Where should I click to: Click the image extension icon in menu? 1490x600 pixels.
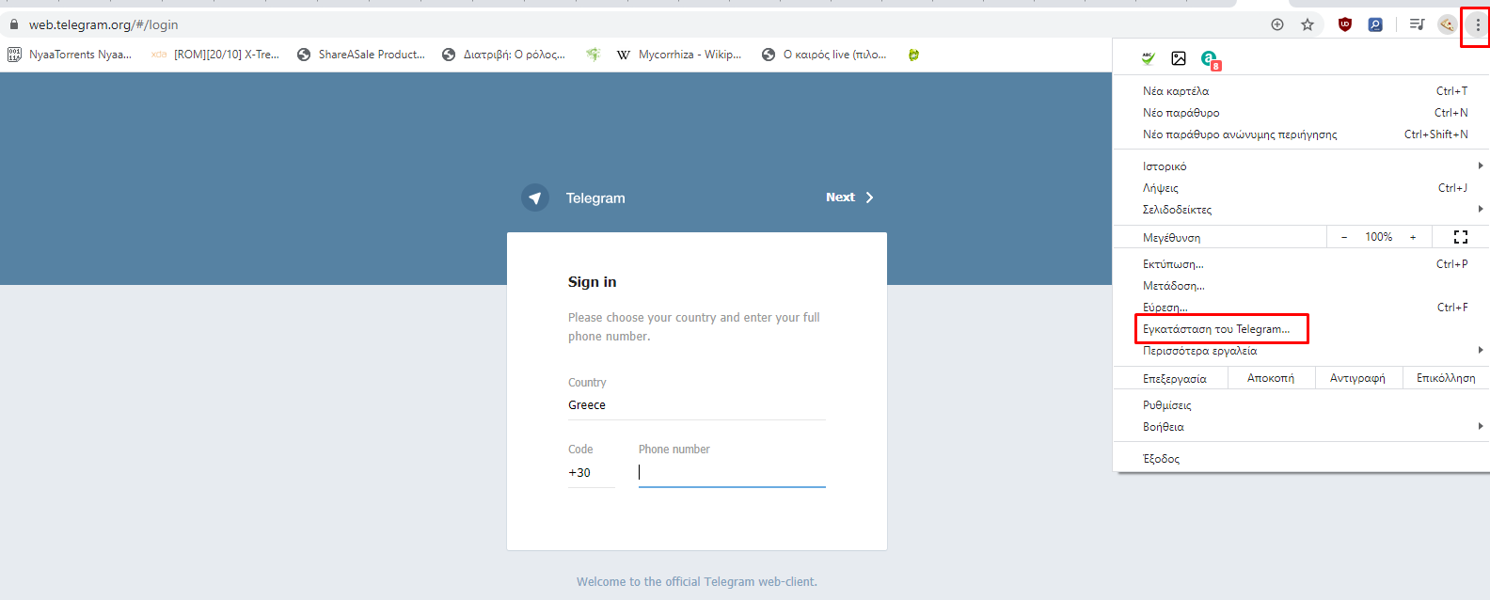1179,58
